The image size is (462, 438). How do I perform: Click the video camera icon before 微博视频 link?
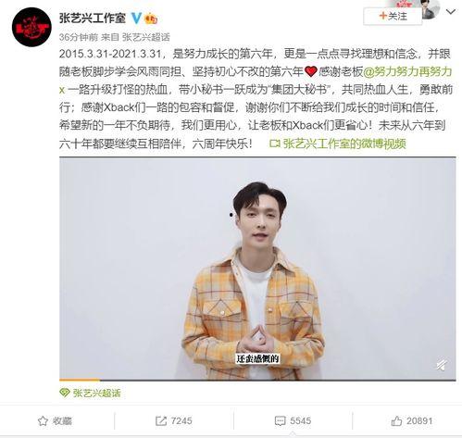click(x=274, y=144)
